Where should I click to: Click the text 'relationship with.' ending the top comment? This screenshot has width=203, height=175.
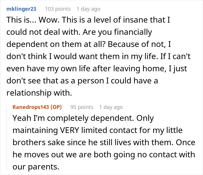click(x=39, y=93)
